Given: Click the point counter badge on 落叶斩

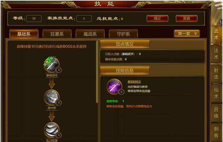Looking at the screenshot, I should click(x=59, y=102).
